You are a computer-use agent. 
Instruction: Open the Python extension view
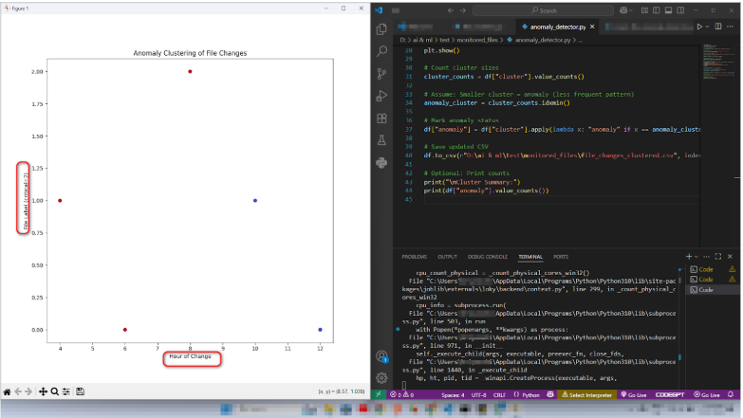pos(381,163)
